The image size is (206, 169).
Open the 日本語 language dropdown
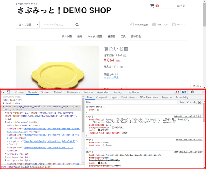click(197, 86)
